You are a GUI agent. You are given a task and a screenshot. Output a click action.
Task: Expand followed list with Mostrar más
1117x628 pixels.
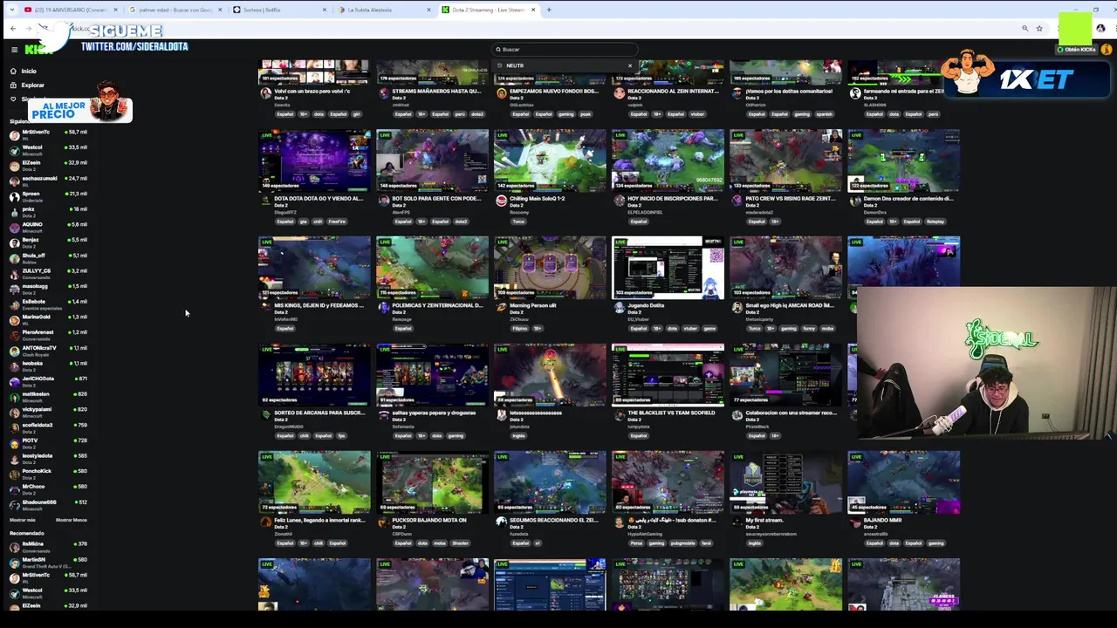click(x=23, y=520)
